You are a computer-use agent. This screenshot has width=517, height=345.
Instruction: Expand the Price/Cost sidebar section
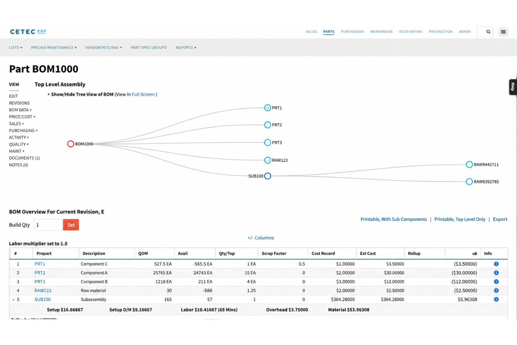[x=22, y=117]
